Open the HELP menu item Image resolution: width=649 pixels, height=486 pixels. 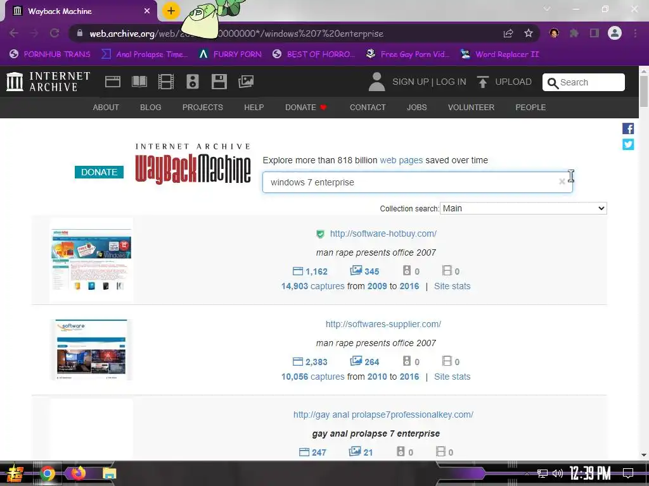254,108
